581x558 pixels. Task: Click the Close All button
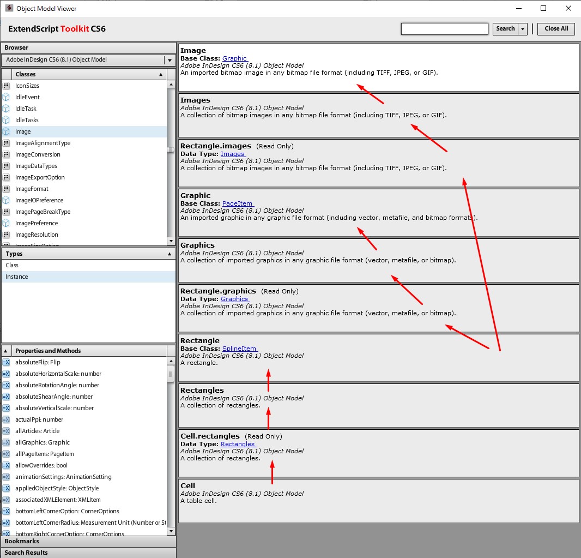pos(556,29)
